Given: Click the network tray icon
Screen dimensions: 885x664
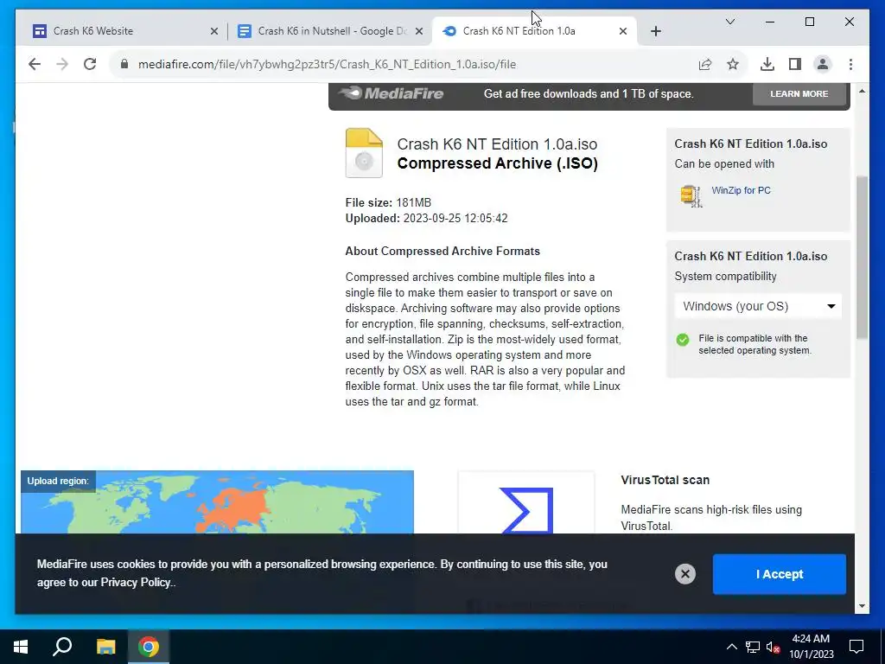Looking at the screenshot, I should tap(753, 647).
